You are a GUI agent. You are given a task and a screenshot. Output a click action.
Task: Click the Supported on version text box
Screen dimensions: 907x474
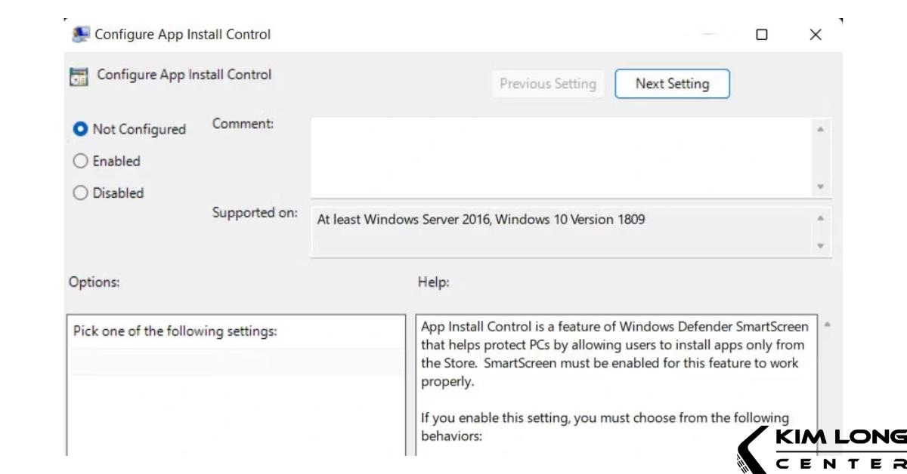click(559, 232)
